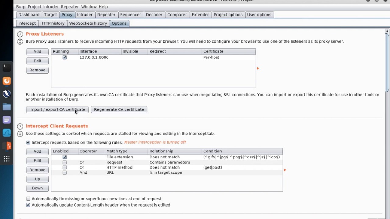This screenshot has height=219, width=390.
Task: Click the vertical scrollbar thumb on right
Action: 387,62
